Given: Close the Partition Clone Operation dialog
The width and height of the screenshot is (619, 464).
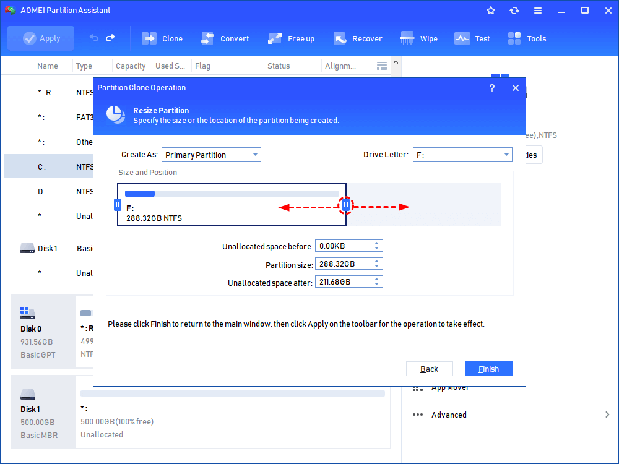Looking at the screenshot, I should pyautogui.click(x=516, y=88).
